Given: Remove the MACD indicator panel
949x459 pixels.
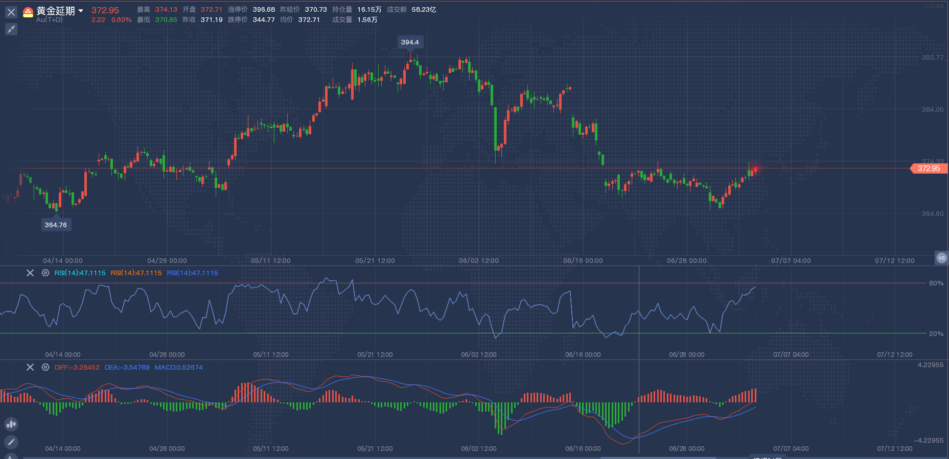Looking at the screenshot, I should click(30, 367).
